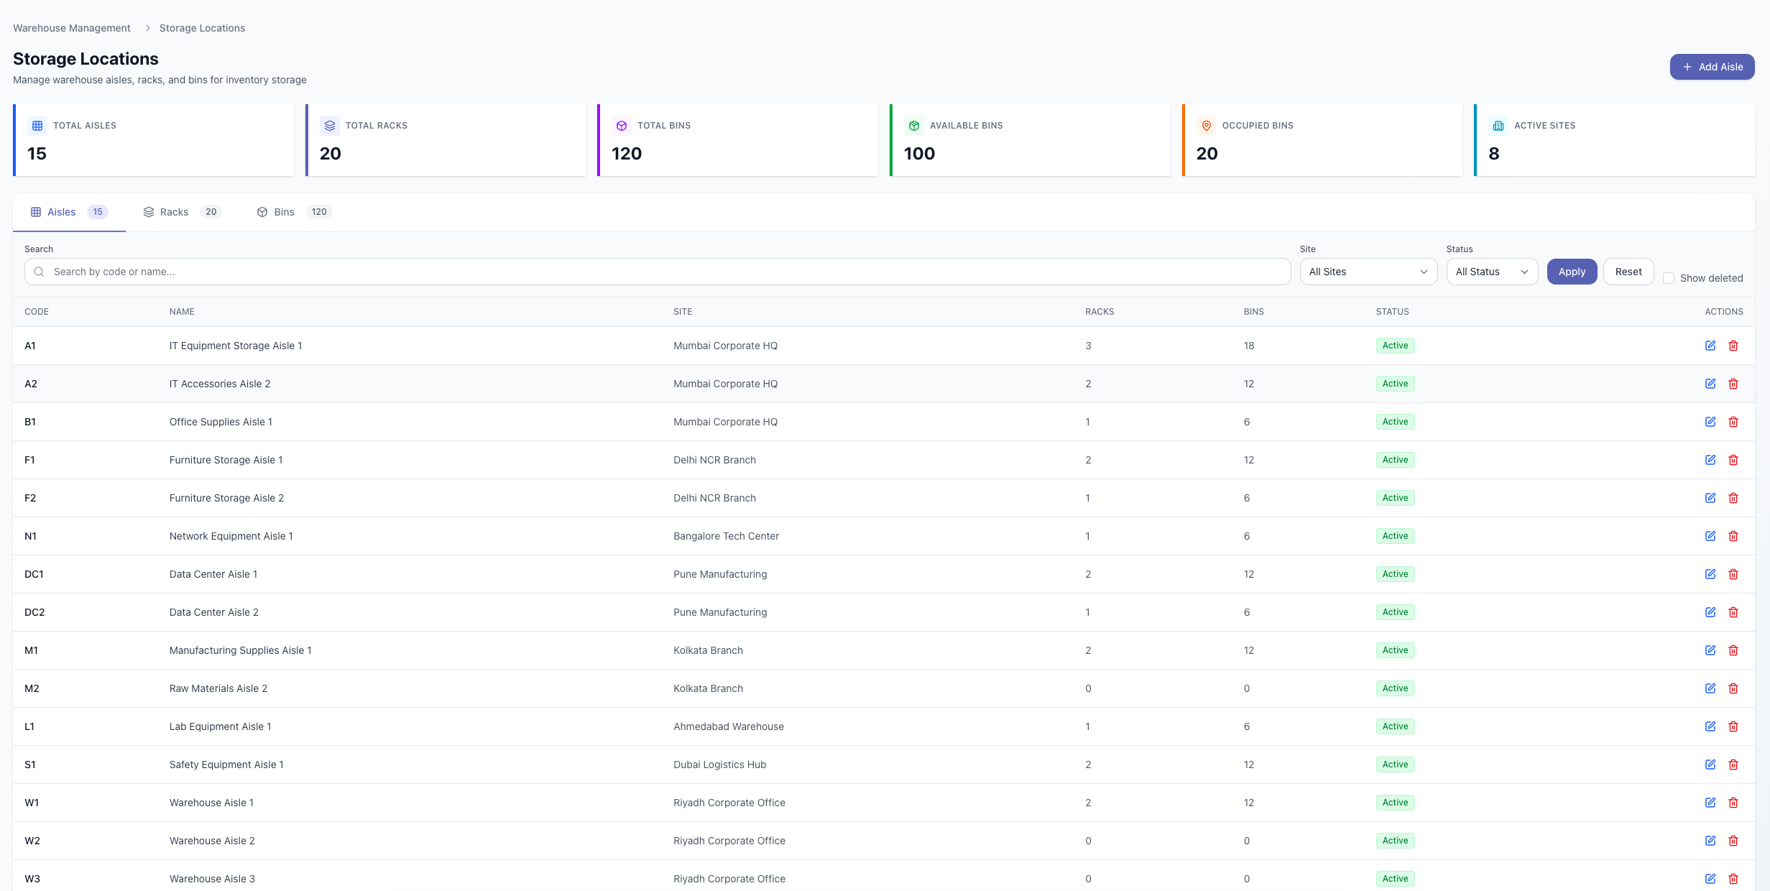1770x891 pixels.
Task: Click the Total Aisles grid icon
Action: tap(37, 126)
